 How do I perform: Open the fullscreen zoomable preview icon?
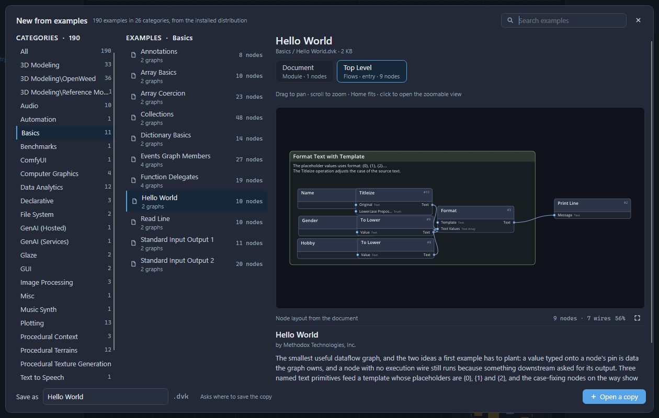(637, 318)
